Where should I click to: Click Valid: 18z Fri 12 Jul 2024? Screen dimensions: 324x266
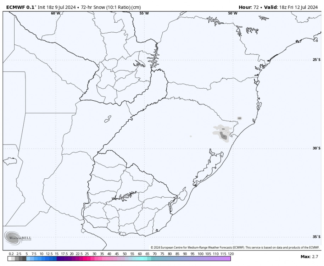point(291,7)
